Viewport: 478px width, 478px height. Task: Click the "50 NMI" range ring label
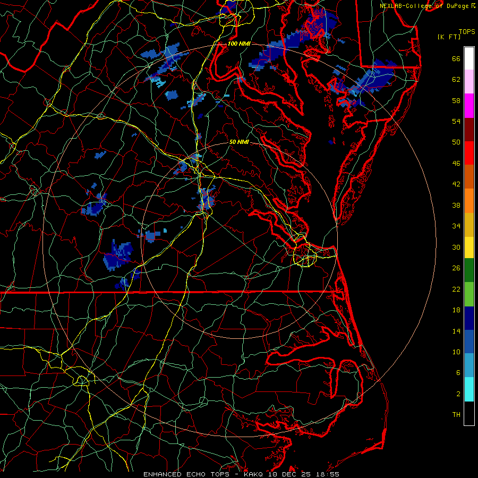point(239,142)
